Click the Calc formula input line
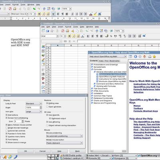The image size is (160, 160). pyautogui.click(x=118, y=41)
